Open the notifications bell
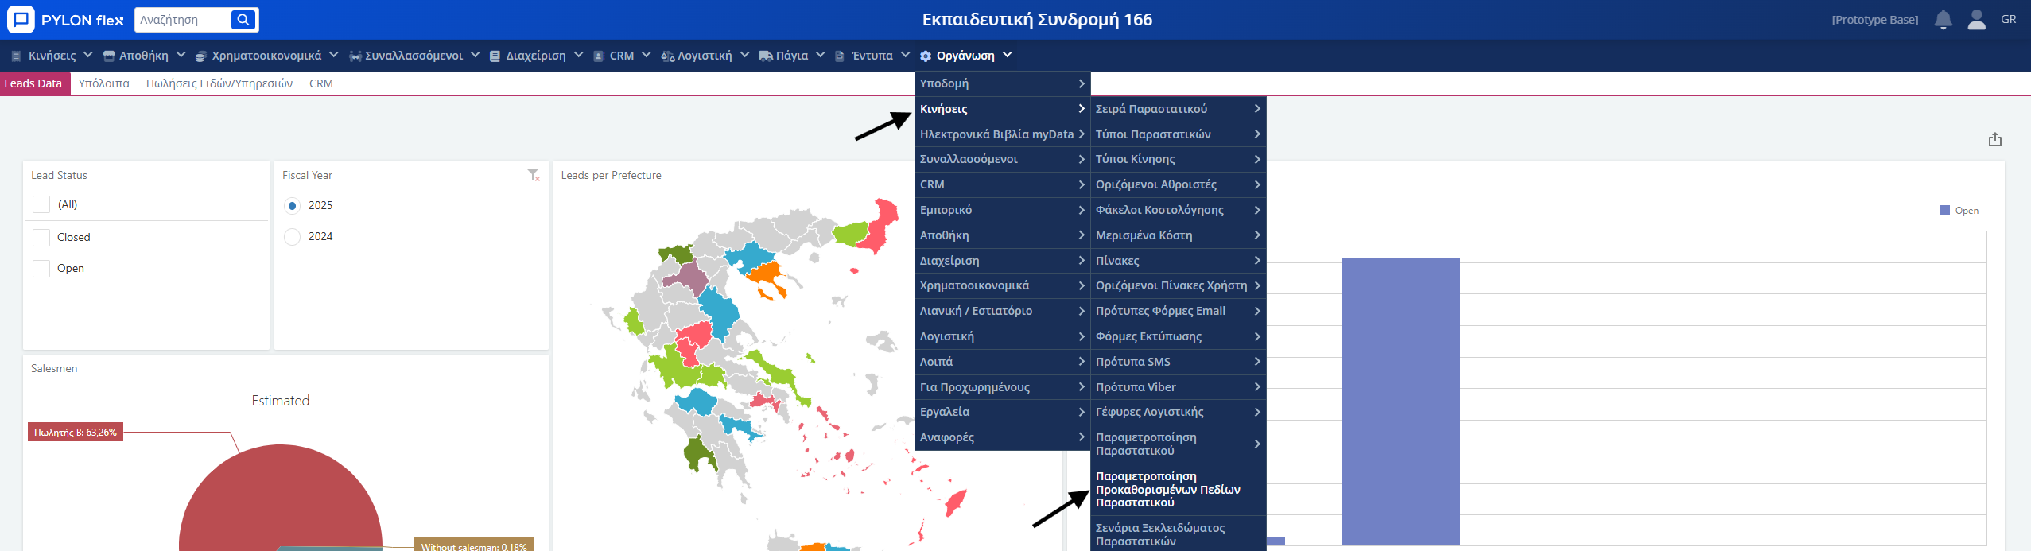The height and width of the screenshot is (551, 2031). [1943, 20]
